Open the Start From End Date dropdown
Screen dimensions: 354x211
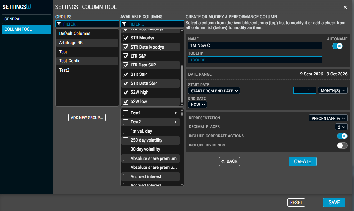(214, 91)
